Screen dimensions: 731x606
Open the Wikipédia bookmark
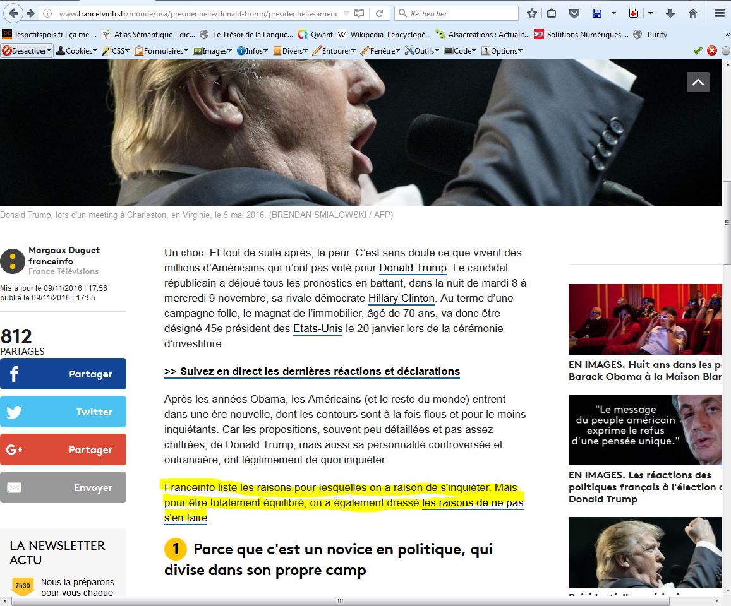tap(384, 35)
